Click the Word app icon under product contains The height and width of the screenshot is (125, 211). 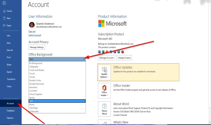pyautogui.click(x=99, y=52)
